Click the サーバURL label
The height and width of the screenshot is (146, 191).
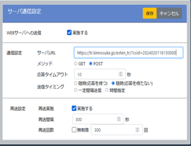pos(46,53)
